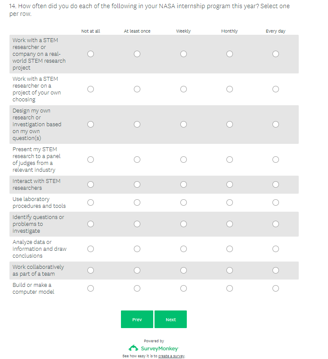This screenshot has height=359, width=328.
Task: Select 'Not at all' for real-world STEM research project
Action: click(x=90, y=54)
